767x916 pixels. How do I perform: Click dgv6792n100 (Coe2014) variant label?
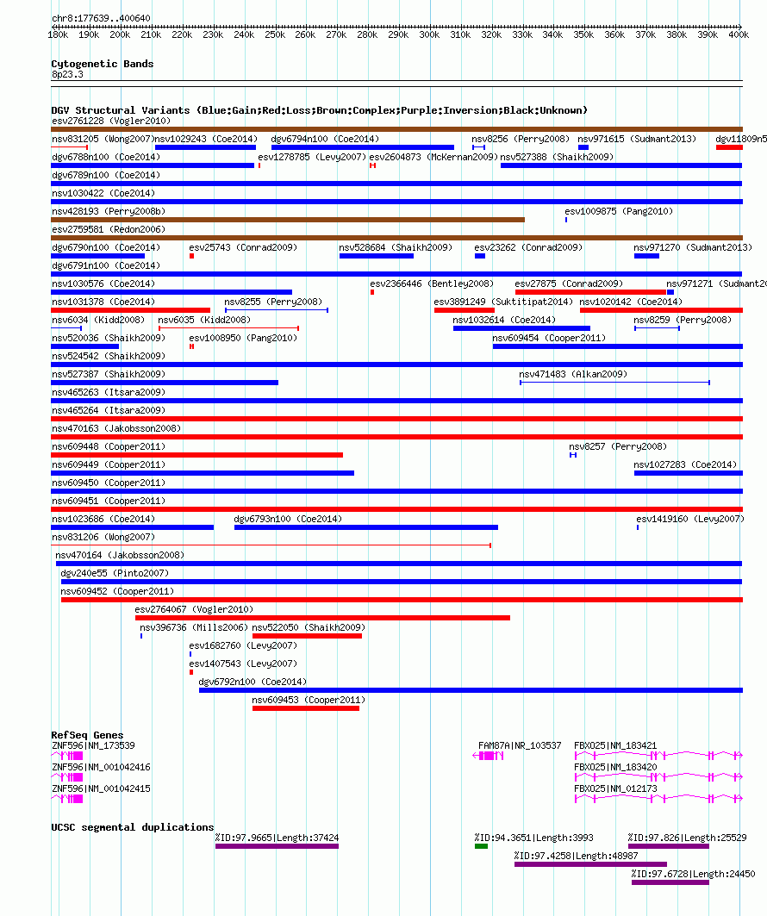tap(253, 682)
